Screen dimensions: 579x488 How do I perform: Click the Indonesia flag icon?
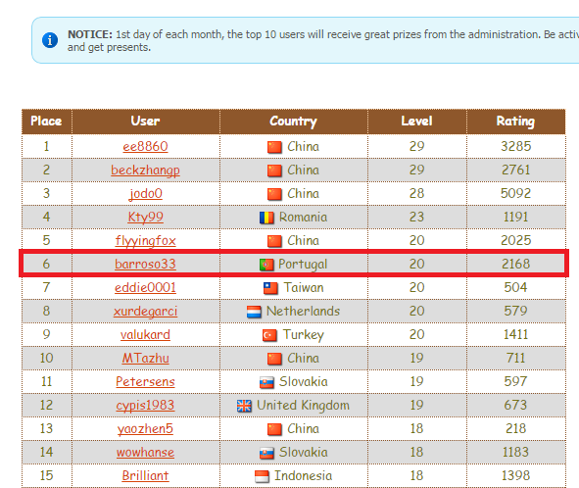[x=263, y=476]
